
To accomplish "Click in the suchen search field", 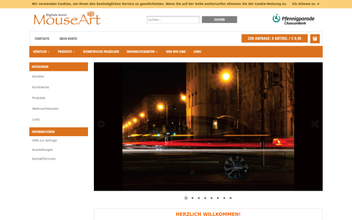I will click(x=173, y=20).
